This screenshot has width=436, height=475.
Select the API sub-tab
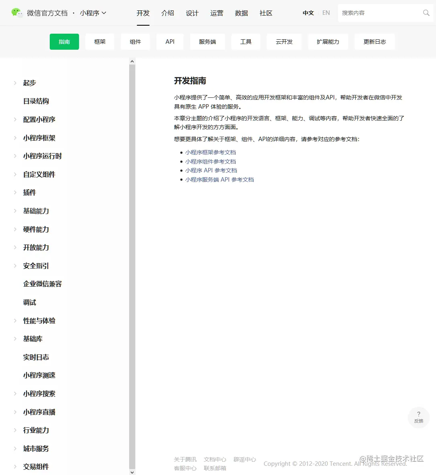[x=170, y=42]
